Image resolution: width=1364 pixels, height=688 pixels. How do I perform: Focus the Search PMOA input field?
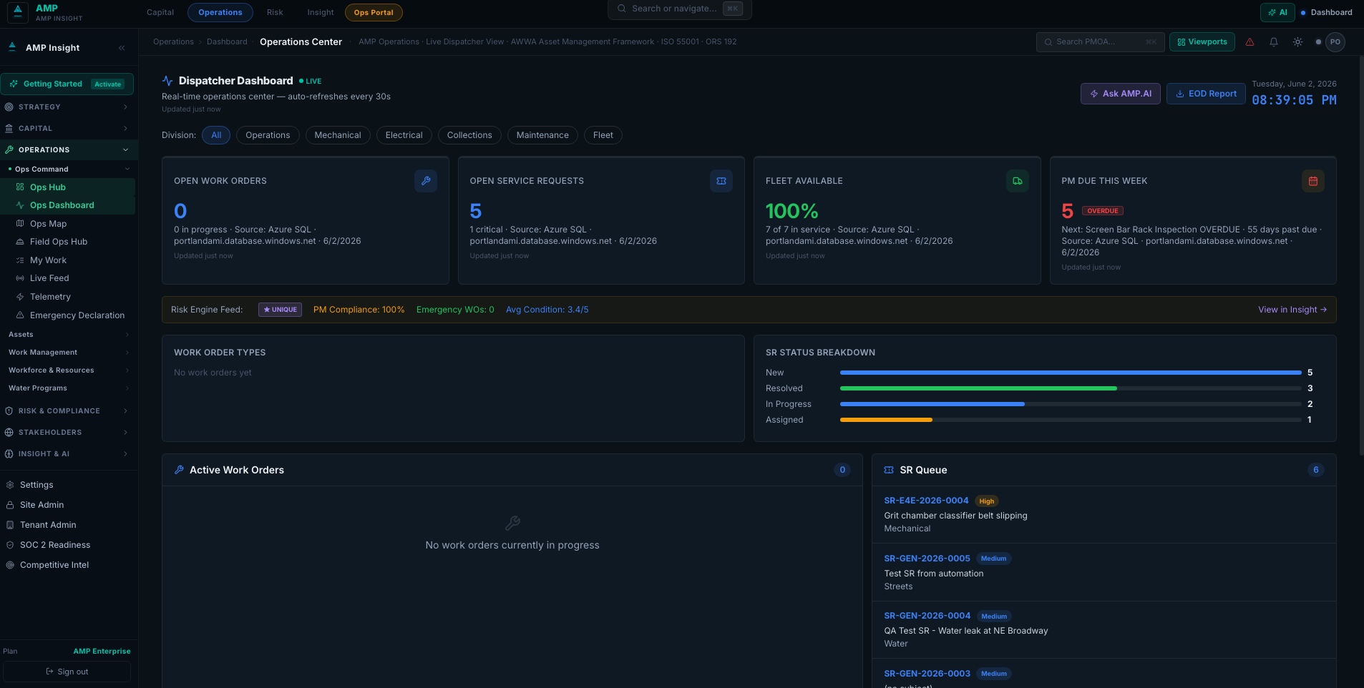[x=1101, y=42]
